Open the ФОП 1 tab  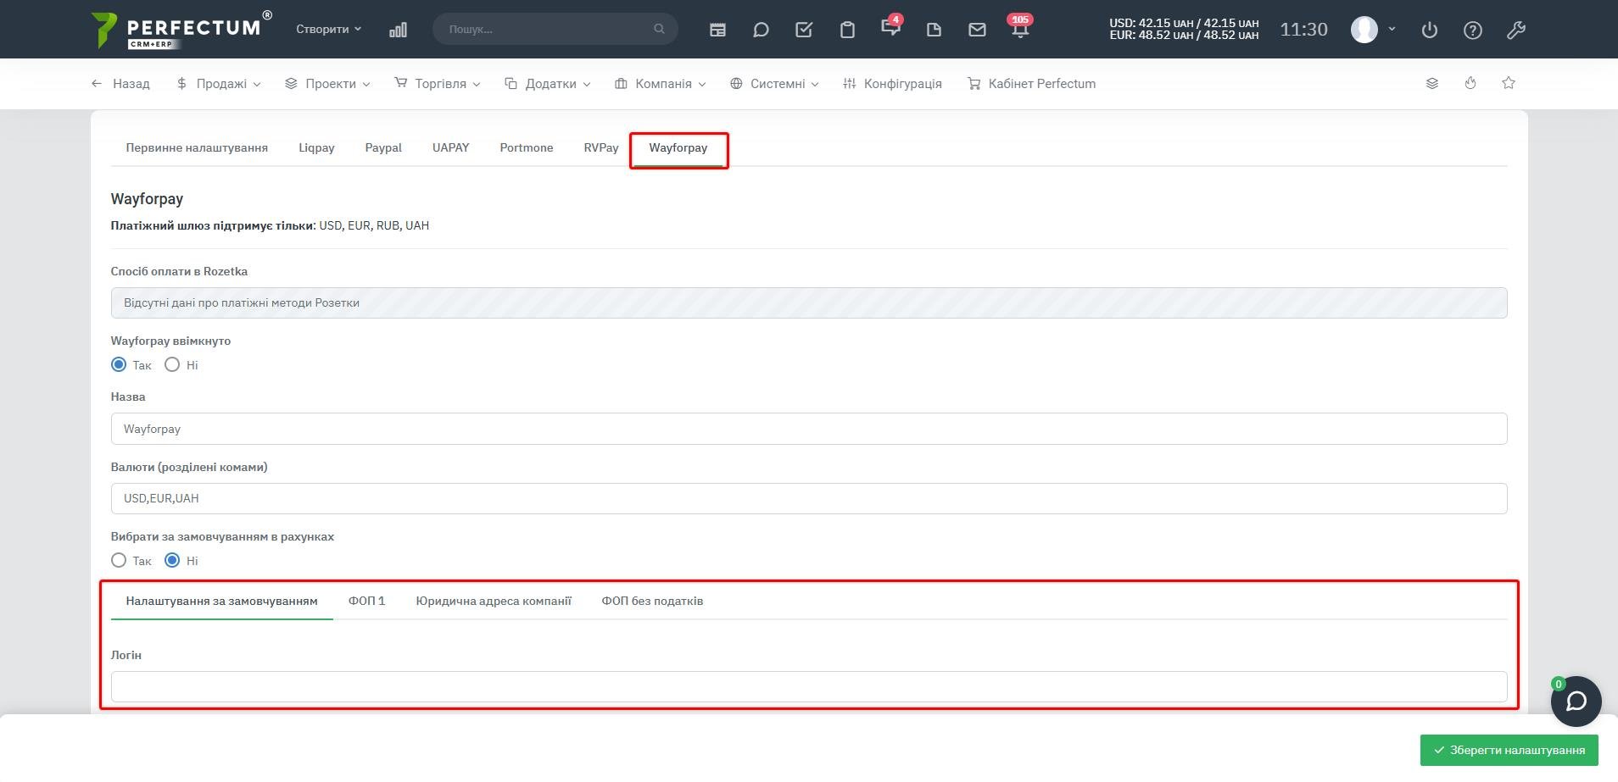pyautogui.click(x=366, y=601)
